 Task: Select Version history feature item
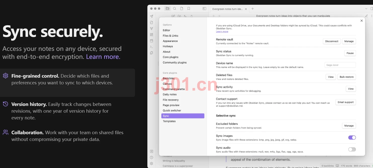62,111
